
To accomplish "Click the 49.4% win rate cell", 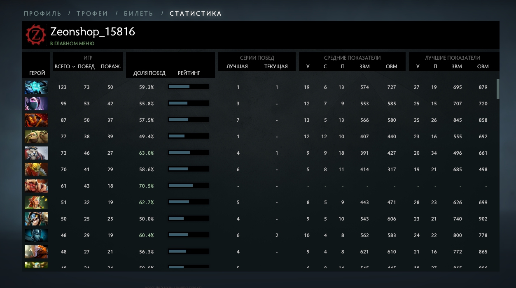I will click(146, 137).
